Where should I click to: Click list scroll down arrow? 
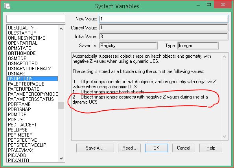(x=61, y=159)
